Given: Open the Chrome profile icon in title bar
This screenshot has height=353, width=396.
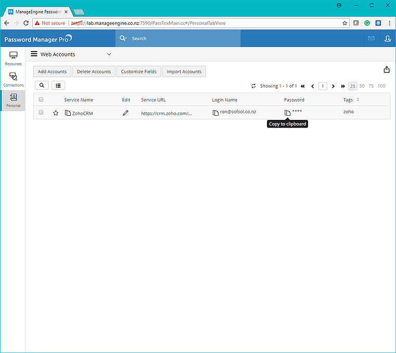Looking at the screenshot, I should pos(339,5).
